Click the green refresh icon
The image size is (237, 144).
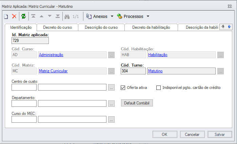pyautogui.click(x=23, y=16)
